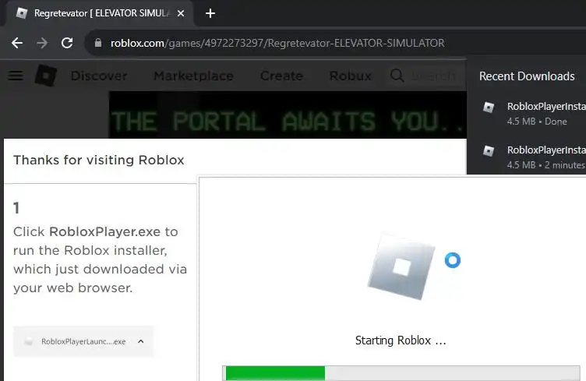Click the RobloxPlayerLauncher.exe download chip

tap(83, 341)
